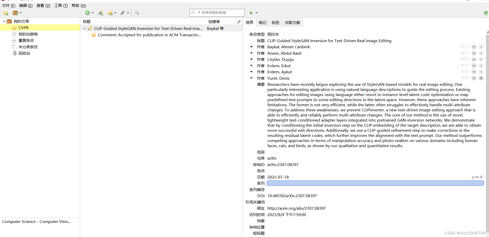489x237 pixels.
Task: Toggle name field mode for Erdem, Erkut
Action: (x=465, y=66)
